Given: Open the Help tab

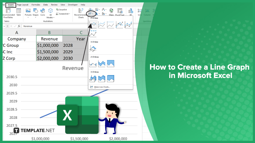Looking at the screenshot, I should point(83,5).
